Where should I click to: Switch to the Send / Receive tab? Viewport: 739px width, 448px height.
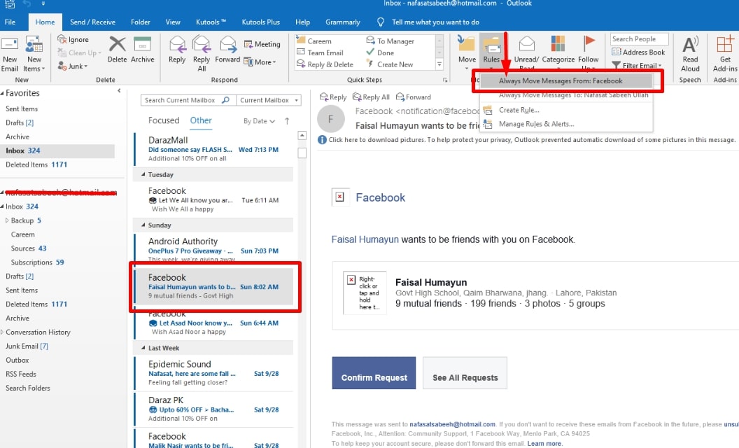click(92, 22)
